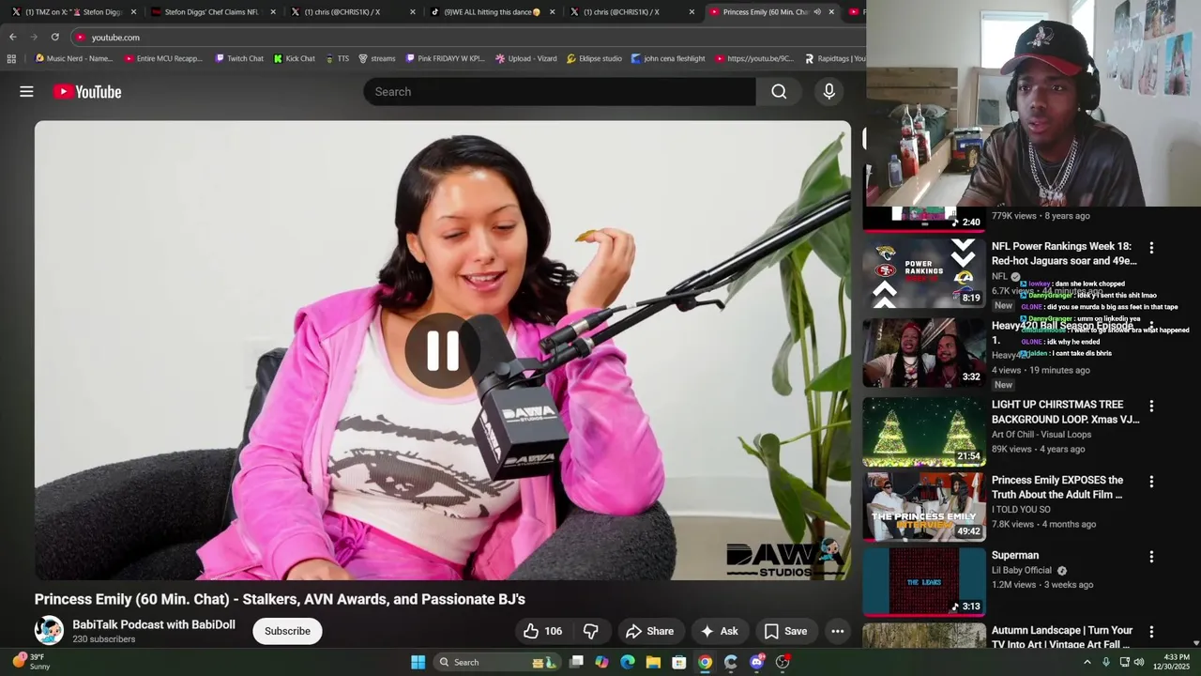1201x676 pixels.
Task: Dislike the video with thumbs-down button
Action: pyautogui.click(x=591, y=631)
